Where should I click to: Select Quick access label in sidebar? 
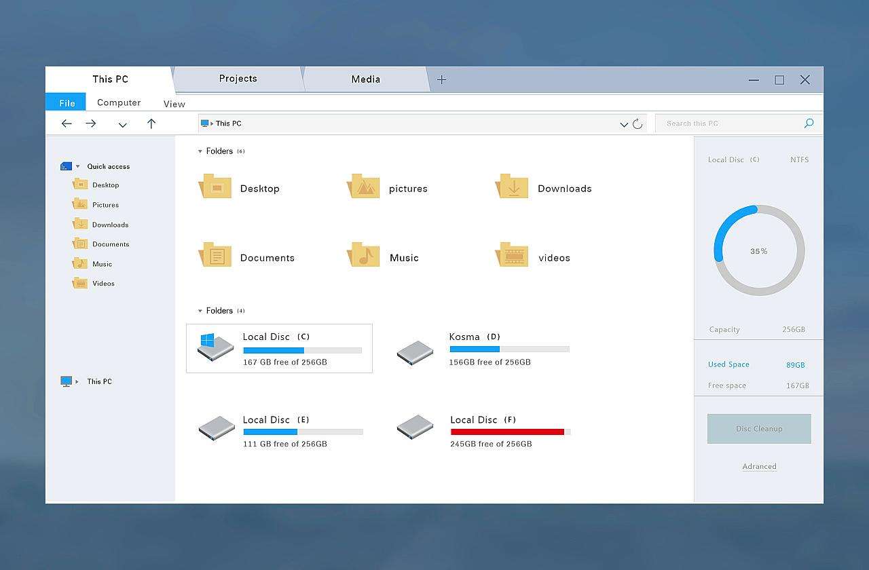click(x=108, y=166)
